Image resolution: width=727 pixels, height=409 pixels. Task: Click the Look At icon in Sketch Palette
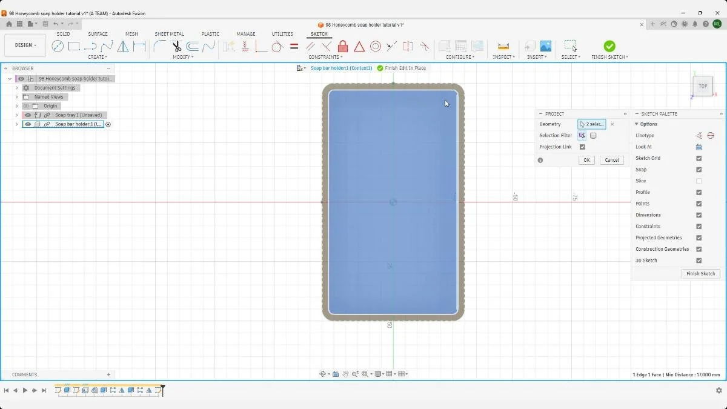[699, 147]
